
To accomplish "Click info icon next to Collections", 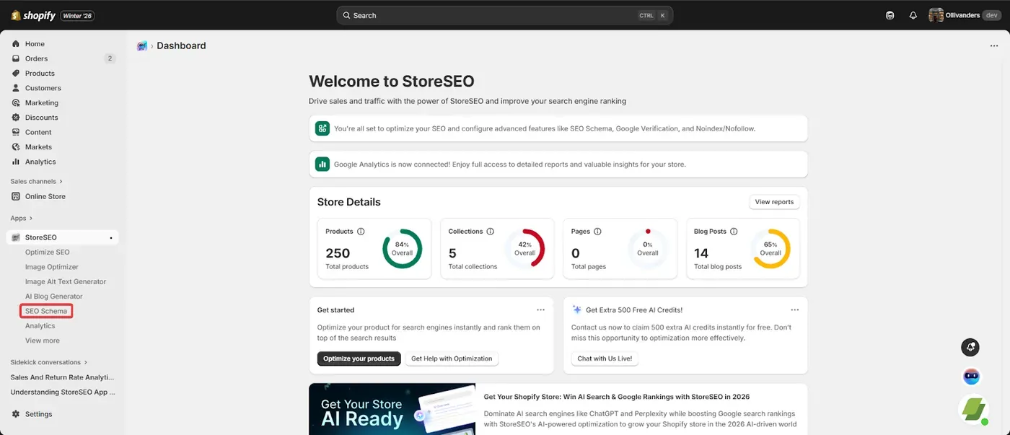I will (490, 232).
